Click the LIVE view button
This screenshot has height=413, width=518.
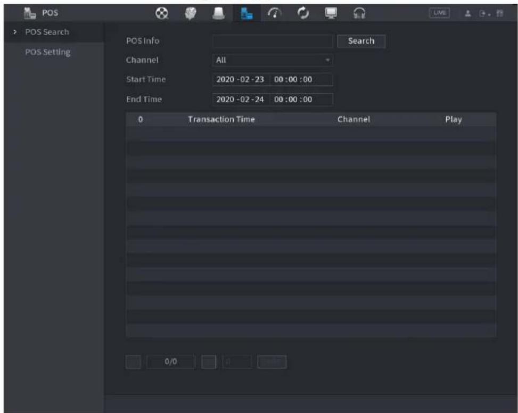coord(439,13)
